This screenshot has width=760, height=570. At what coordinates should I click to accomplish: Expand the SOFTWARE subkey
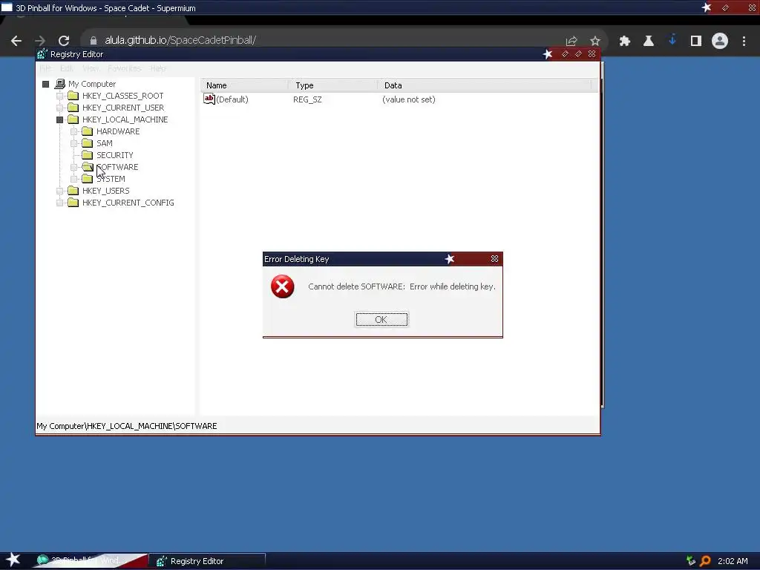tap(73, 167)
